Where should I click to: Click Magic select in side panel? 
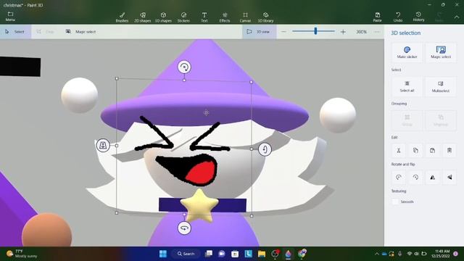click(x=441, y=52)
